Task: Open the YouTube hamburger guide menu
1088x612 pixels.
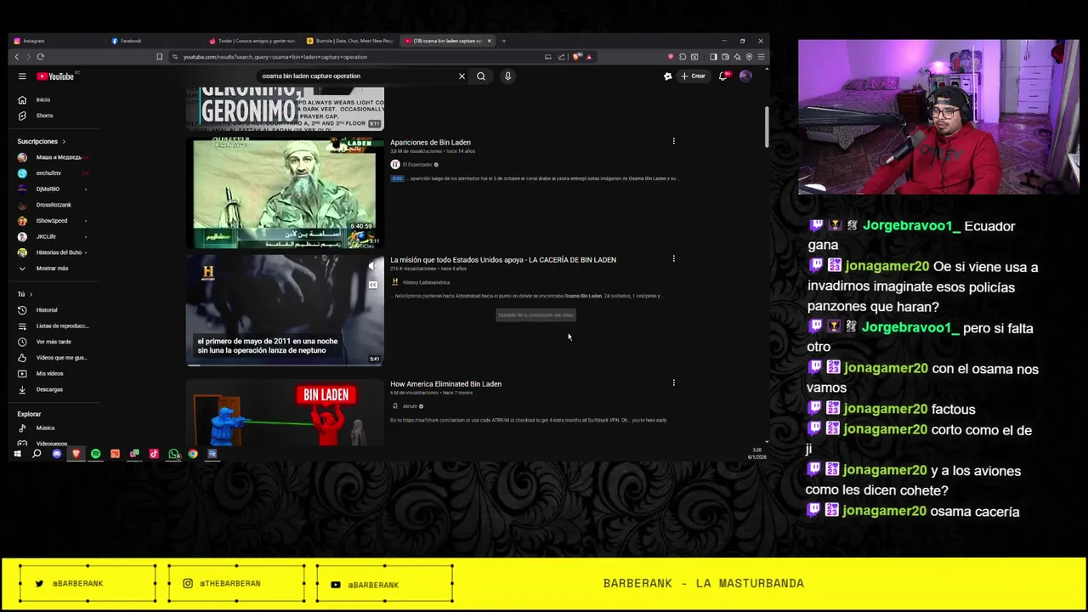Action: tap(22, 76)
